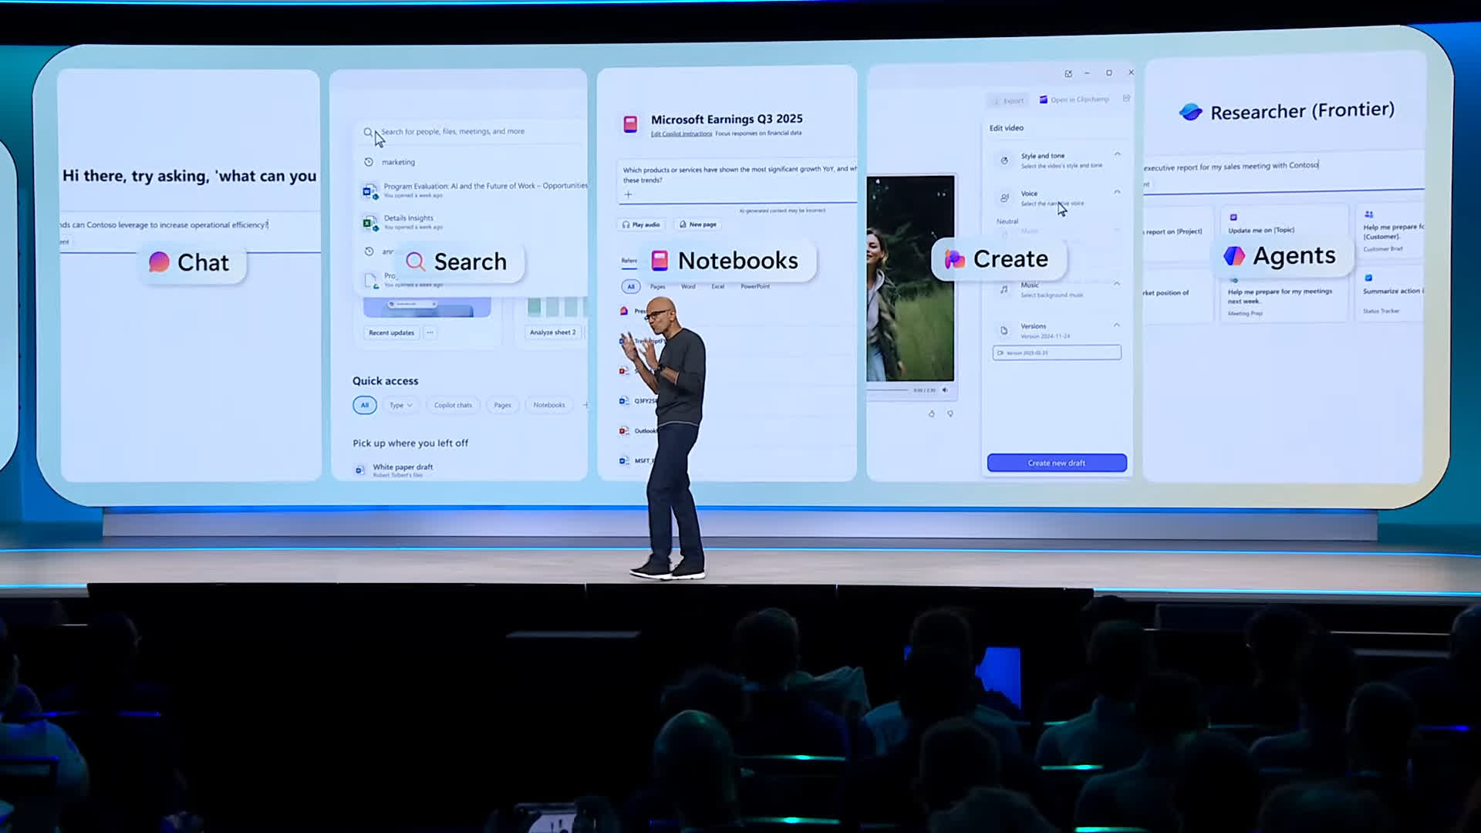Open the Type dropdown in Quick access
The image size is (1481, 833).
point(400,405)
